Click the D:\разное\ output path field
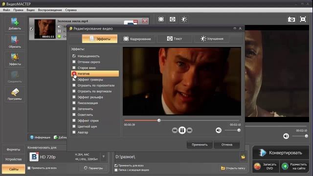Image resolution: width=313 pixels, height=176 pixels. (x=177, y=157)
